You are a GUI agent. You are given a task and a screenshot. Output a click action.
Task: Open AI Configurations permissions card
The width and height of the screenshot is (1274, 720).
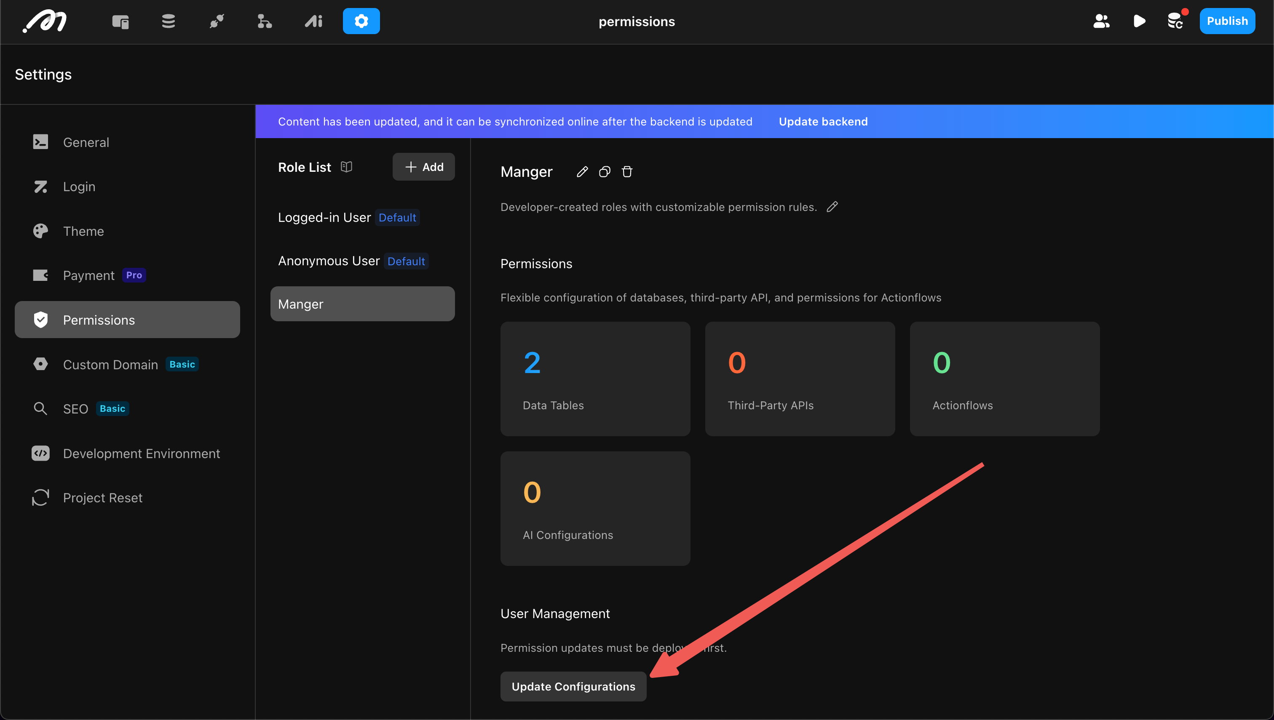tap(595, 508)
